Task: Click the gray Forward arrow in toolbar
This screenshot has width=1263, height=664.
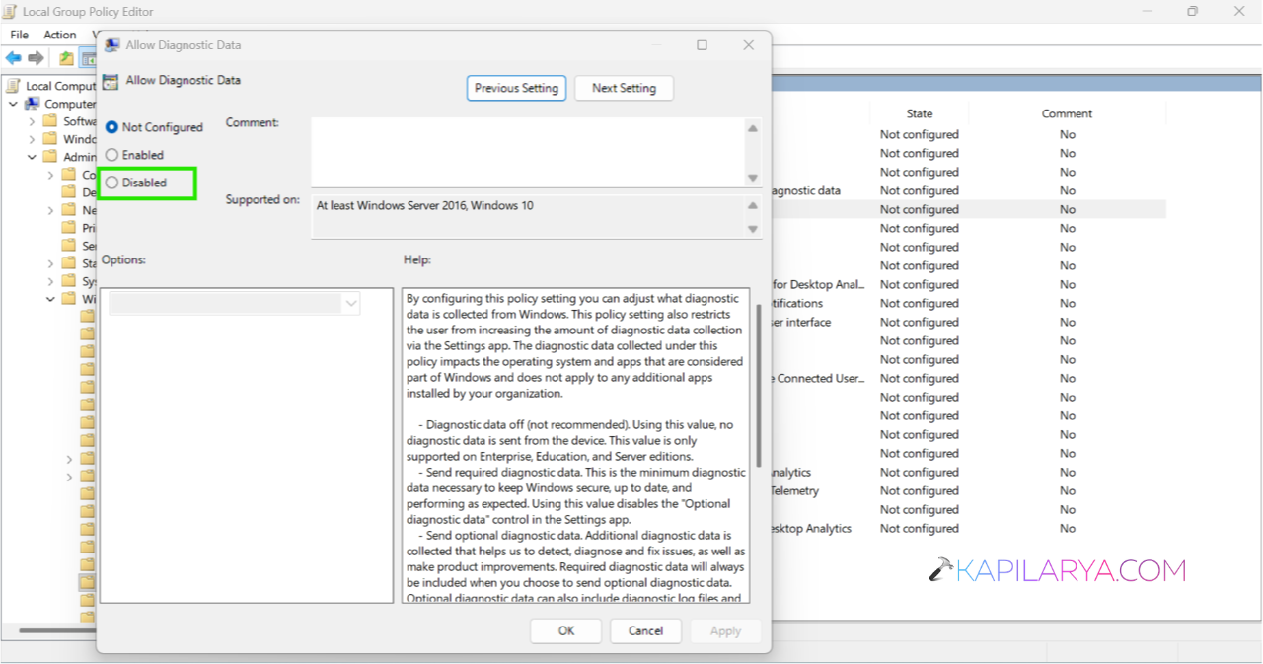Action: [37, 58]
